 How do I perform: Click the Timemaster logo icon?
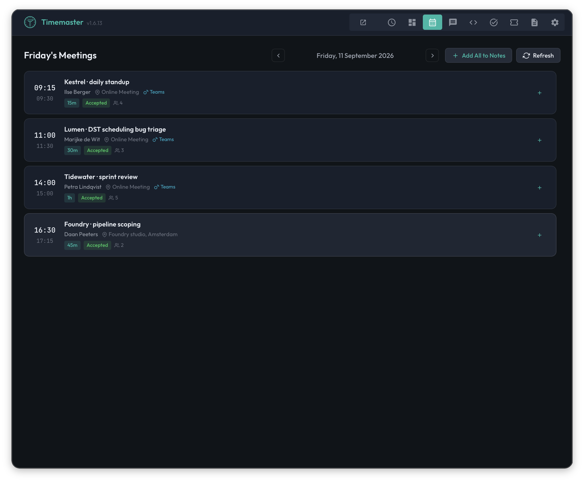click(30, 22)
